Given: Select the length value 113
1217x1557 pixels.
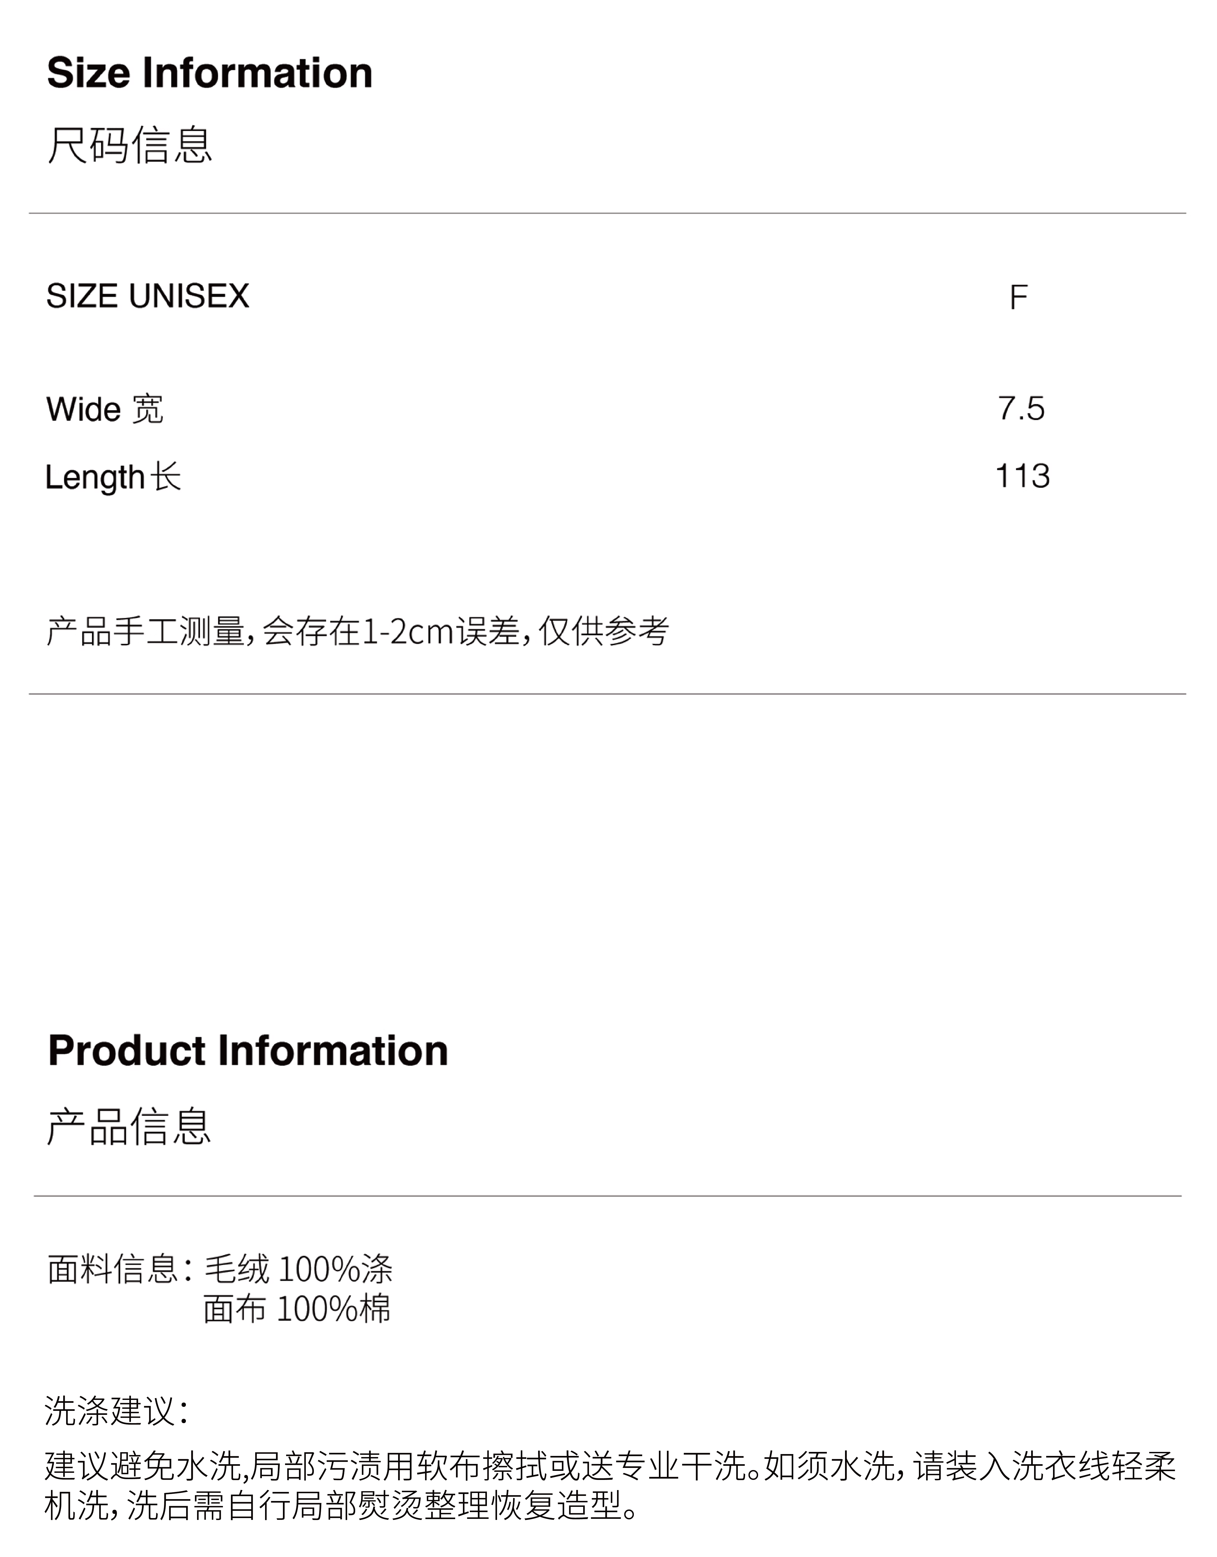Looking at the screenshot, I should 1022,476.
